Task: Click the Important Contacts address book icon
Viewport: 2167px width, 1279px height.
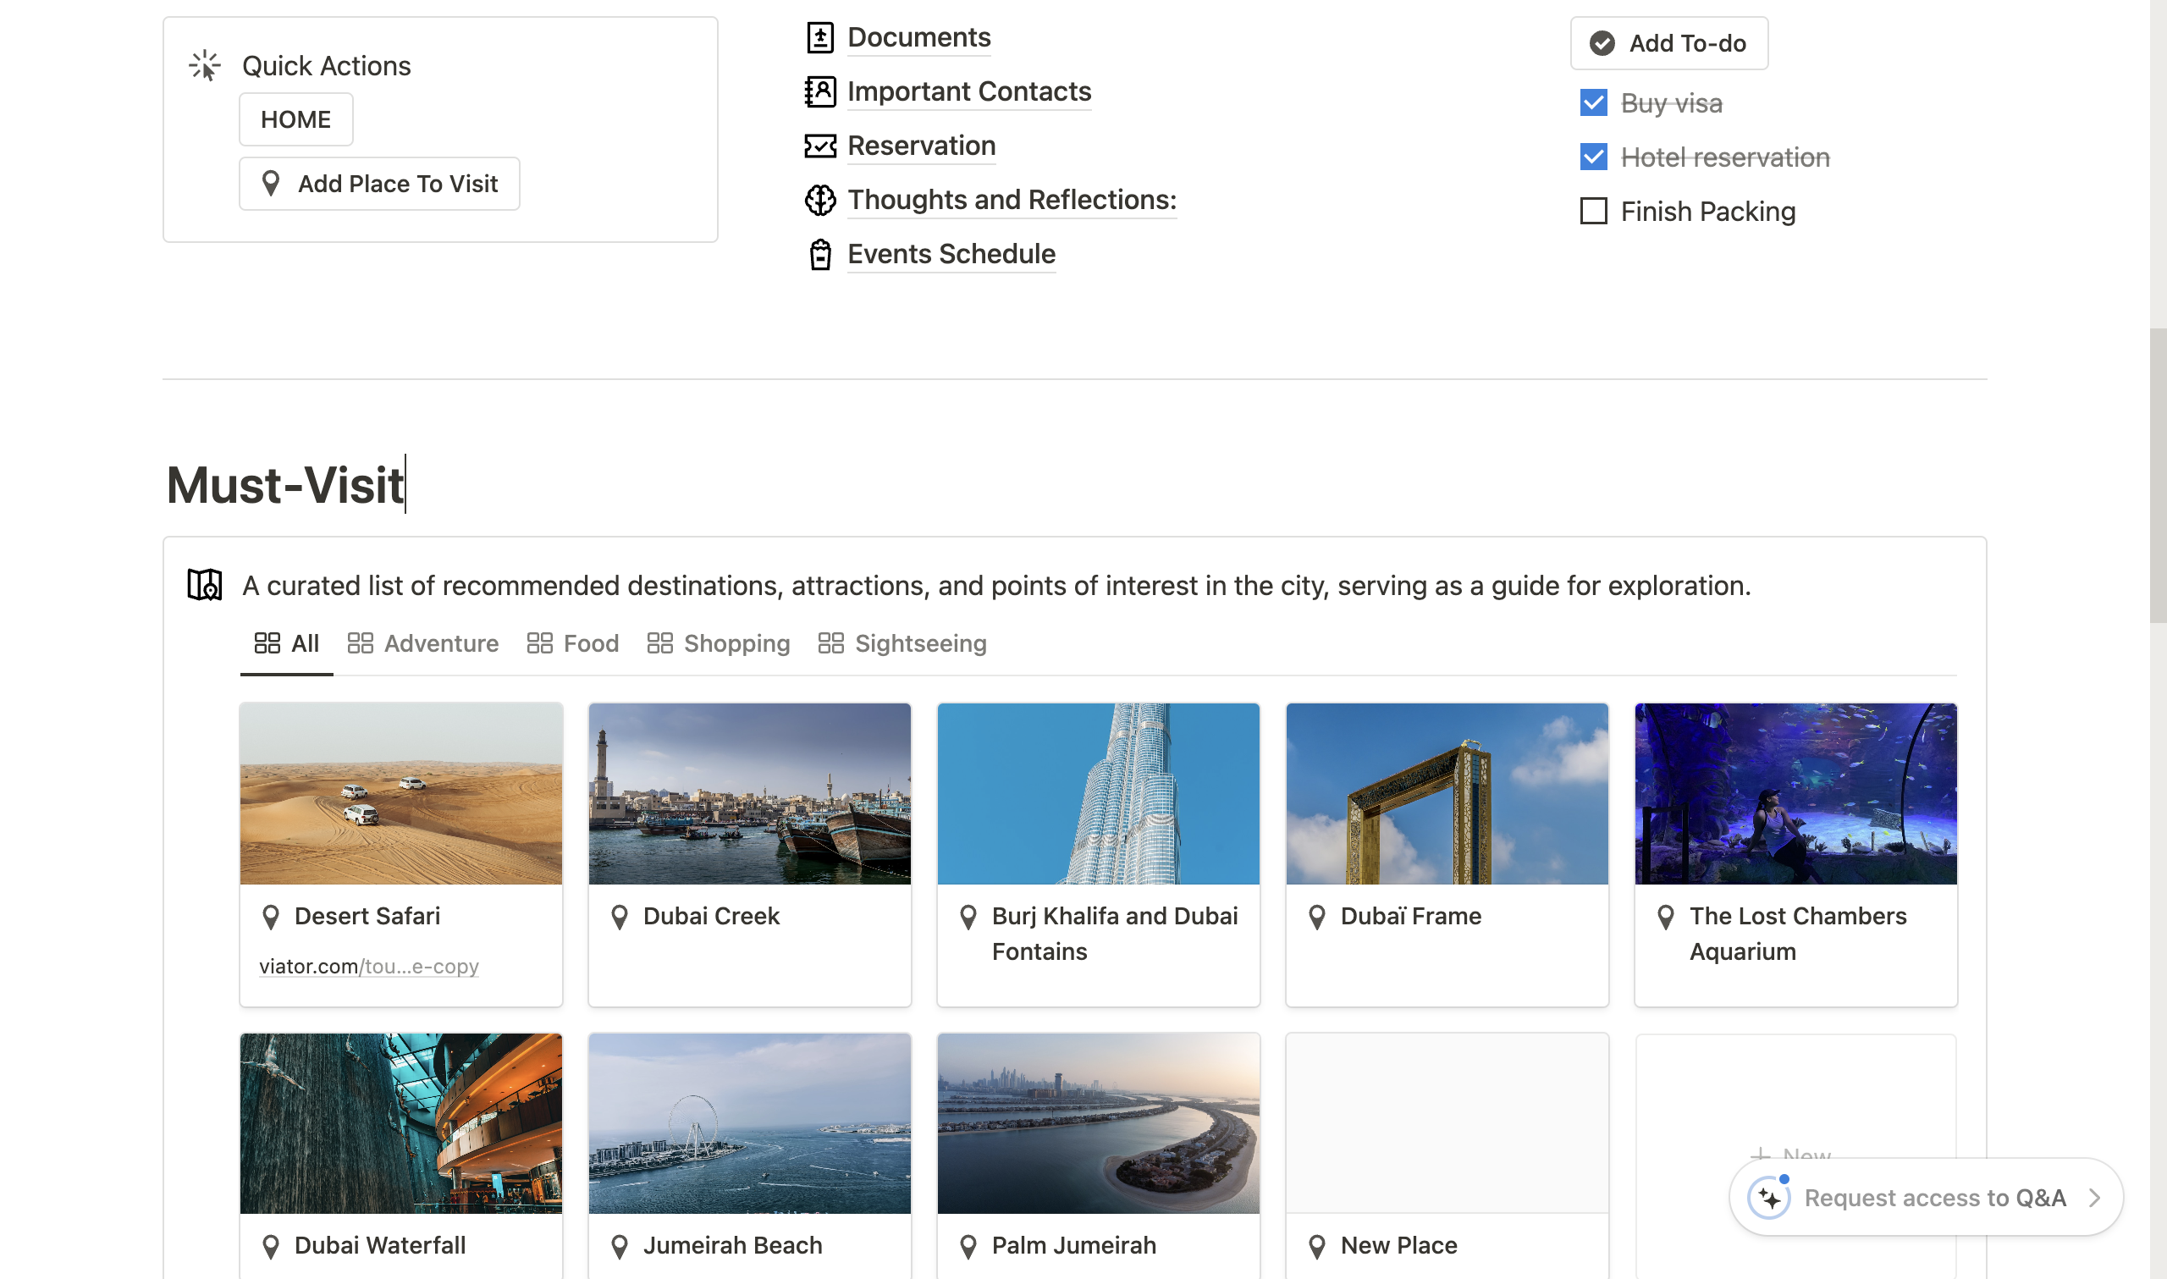Action: point(819,91)
